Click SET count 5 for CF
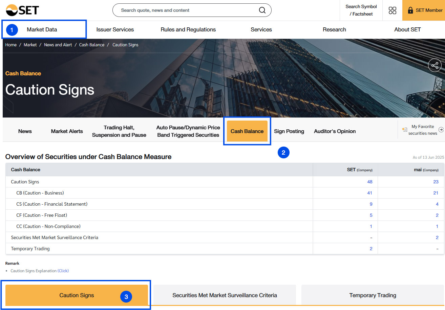Viewport: 445px width, 310px height. click(x=371, y=215)
